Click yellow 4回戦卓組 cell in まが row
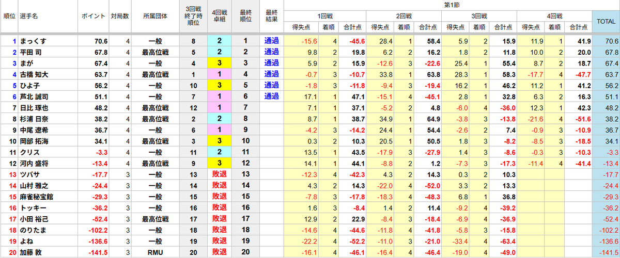This screenshot has width=620, height=258. pyautogui.click(x=219, y=63)
